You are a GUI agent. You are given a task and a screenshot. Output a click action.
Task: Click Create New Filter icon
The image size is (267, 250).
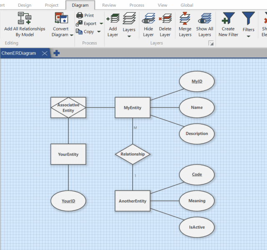coord(228,19)
